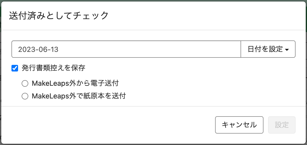The image size is (307, 145).
Task: Confirm the dialog using 設定
Action: pos(282,125)
